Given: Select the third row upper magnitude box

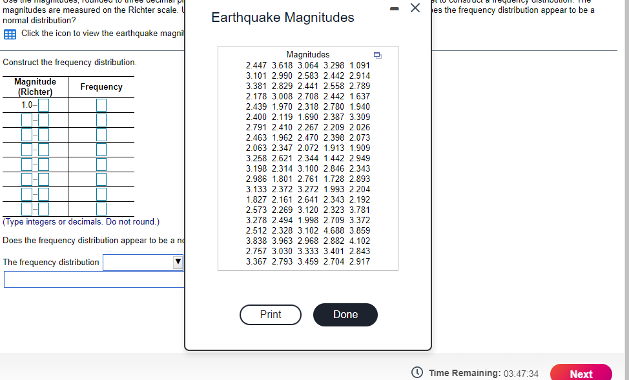Looking at the screenshot, I should pyautogui.click(x=43, y=134).
